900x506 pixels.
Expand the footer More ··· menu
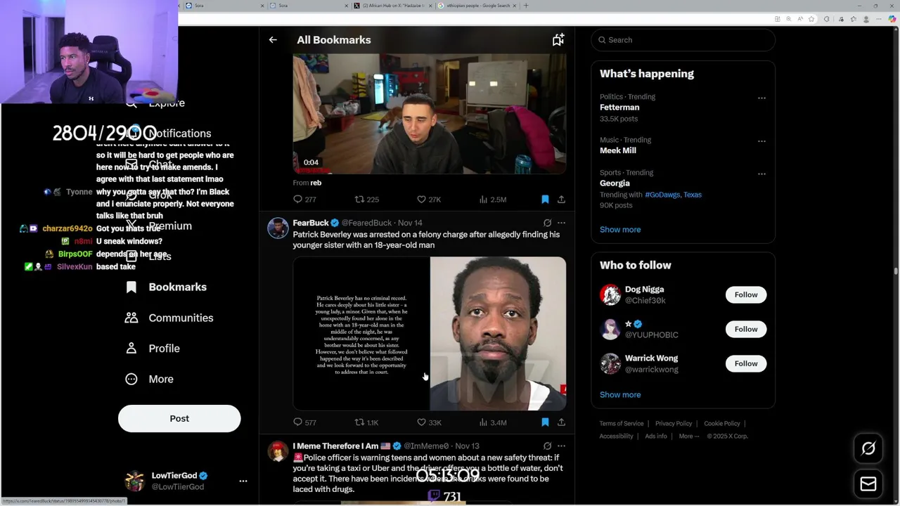[689, 436]
